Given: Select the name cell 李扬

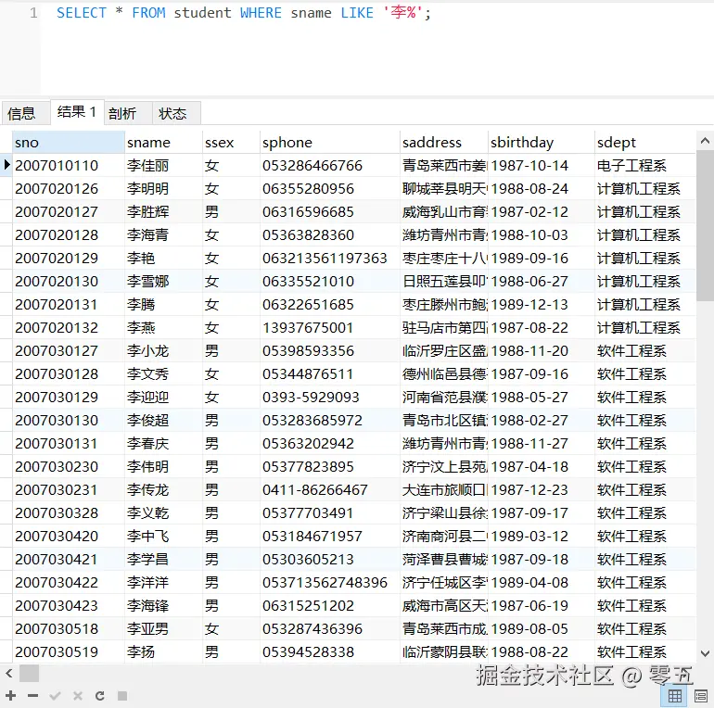Looking at the screenshot, I should coord(163,652).
